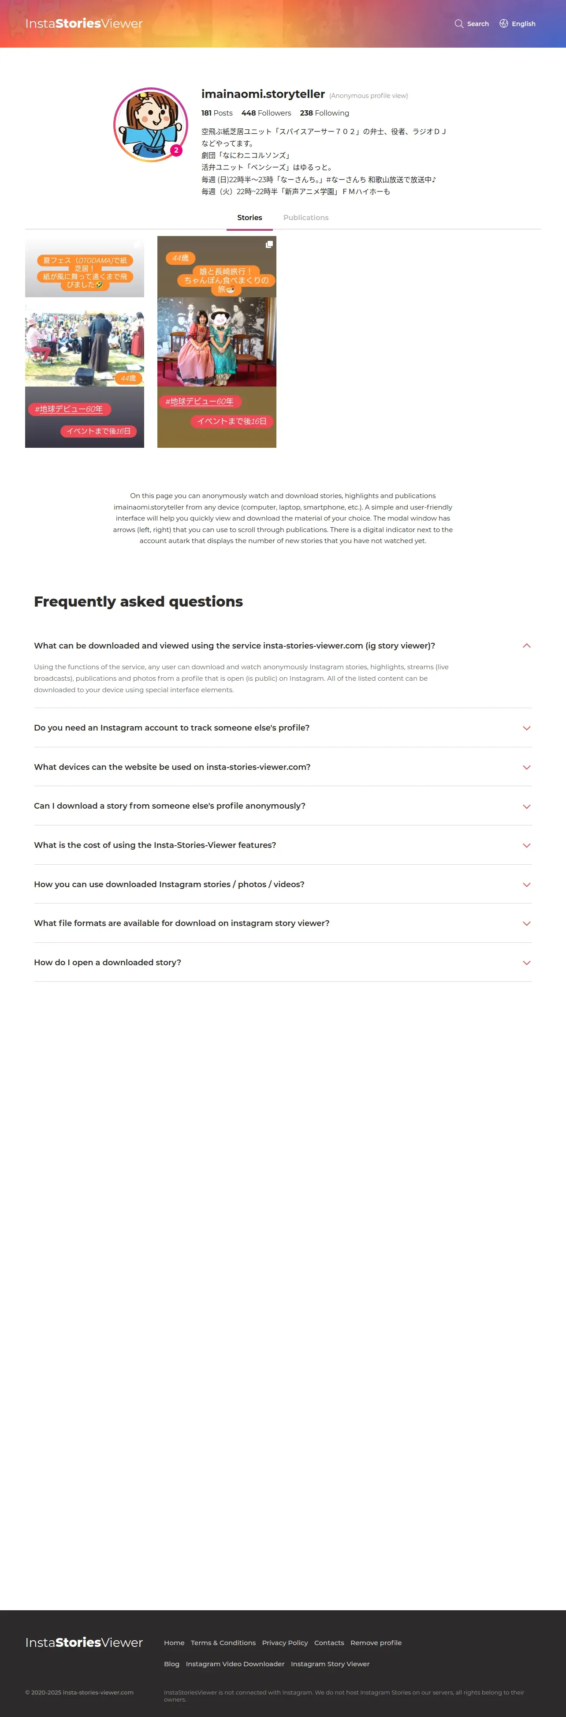Screen dimensions: 566x1717
Task: Expand the cost of features FAQ
Action: [x=526, y=845]
